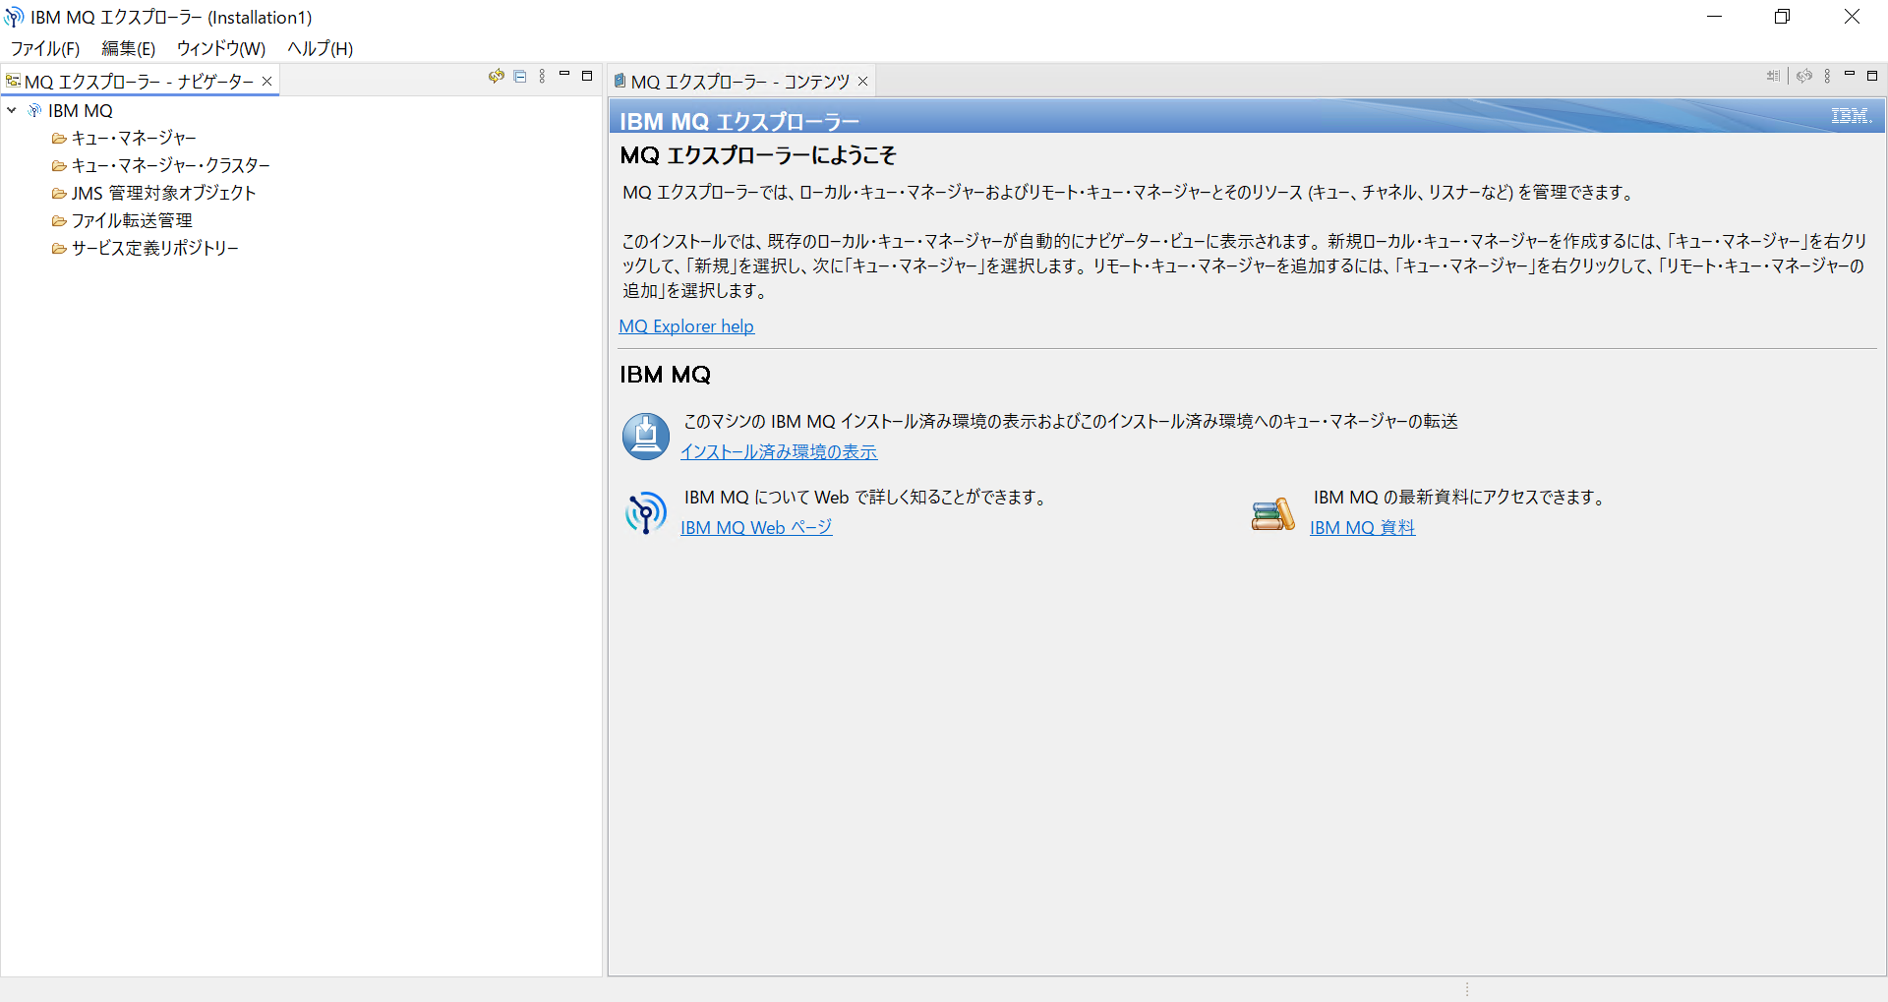Click the installed environments icon
Screen dimensions: 1888x1002
646,436
